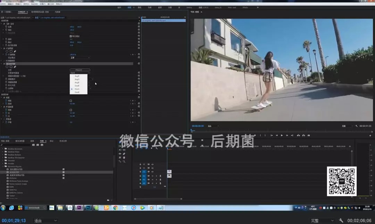Filter effects by Accelerated Effects icon
This screenshot has height=224, width=375.
33,145
